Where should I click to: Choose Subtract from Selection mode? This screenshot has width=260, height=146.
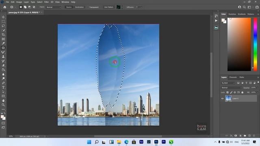coord(30,7)
